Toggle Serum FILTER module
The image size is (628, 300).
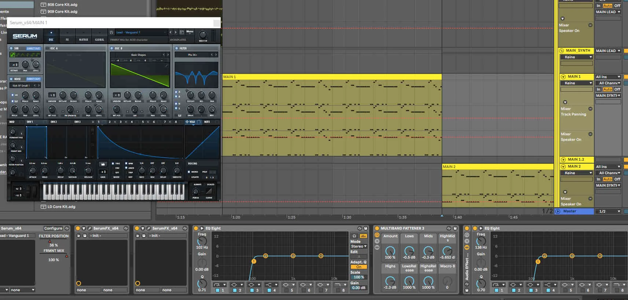point(176,48)
